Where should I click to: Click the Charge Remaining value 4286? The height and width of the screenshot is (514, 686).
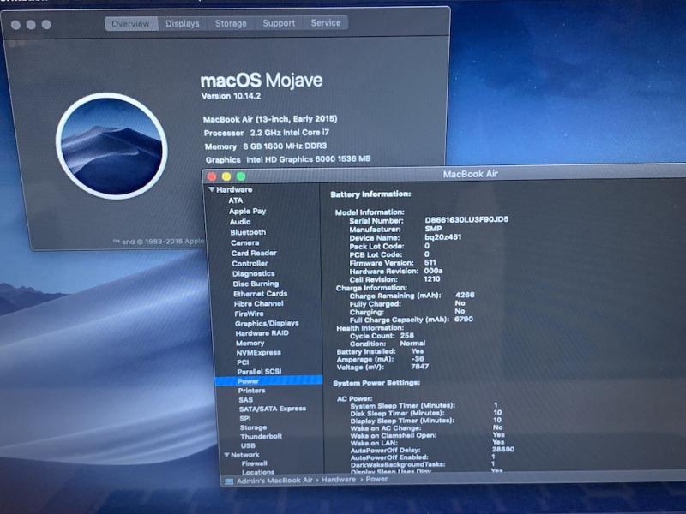click(x=465, y=295)
